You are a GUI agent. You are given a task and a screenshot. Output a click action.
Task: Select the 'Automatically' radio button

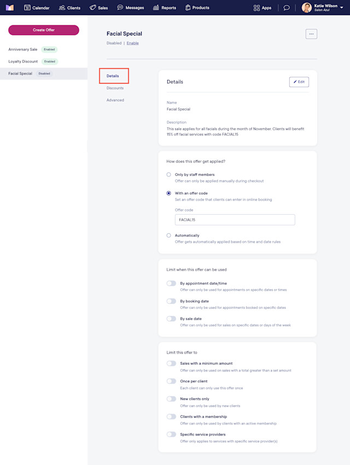pos(169,236)
